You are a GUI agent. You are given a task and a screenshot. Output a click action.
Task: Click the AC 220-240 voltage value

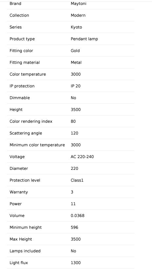pos(82,157)
